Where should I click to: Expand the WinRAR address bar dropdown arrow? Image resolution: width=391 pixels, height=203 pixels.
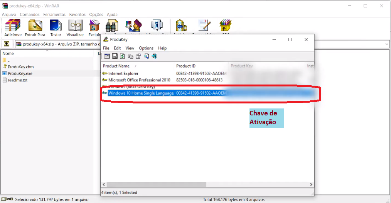click(387, 44)
